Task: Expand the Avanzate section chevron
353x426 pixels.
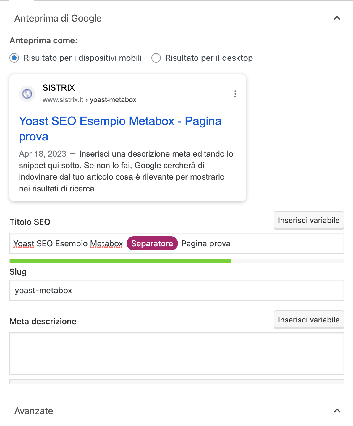Action: (x=337, y=411)
